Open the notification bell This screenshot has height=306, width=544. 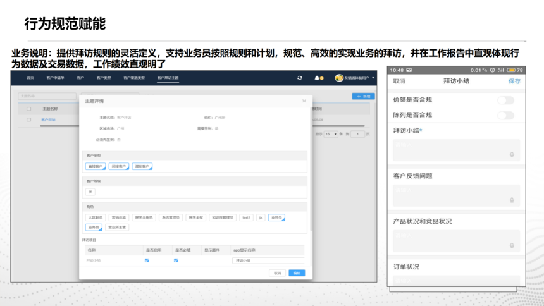[317, 78]
